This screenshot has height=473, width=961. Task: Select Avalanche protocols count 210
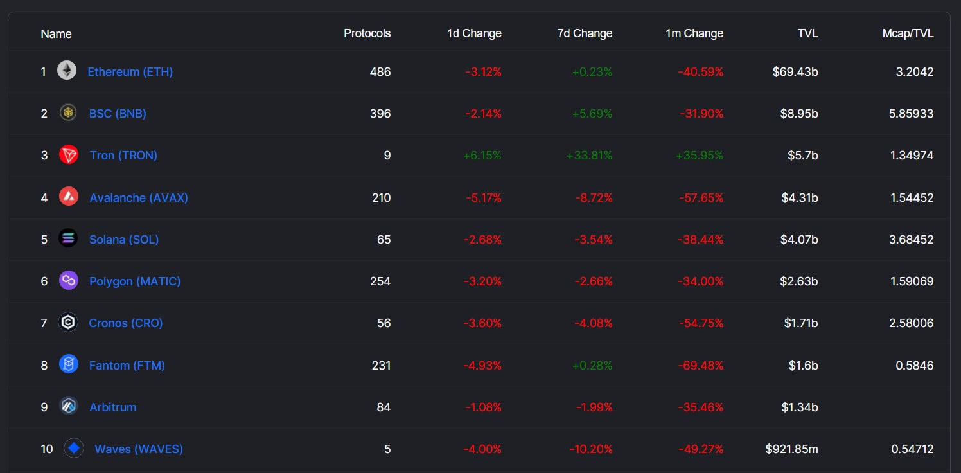click(381, 198)
